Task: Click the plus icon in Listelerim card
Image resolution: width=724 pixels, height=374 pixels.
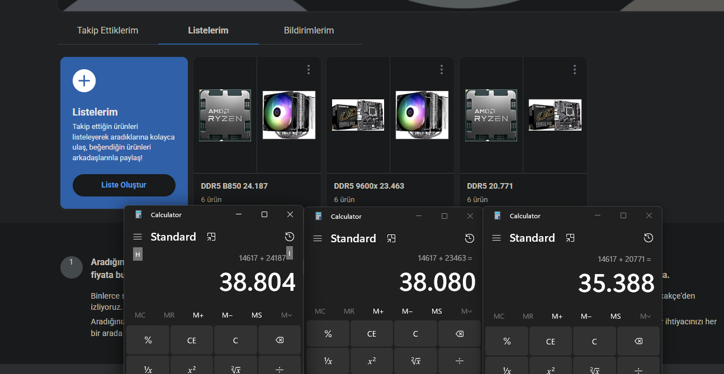Action: point(84,81)
